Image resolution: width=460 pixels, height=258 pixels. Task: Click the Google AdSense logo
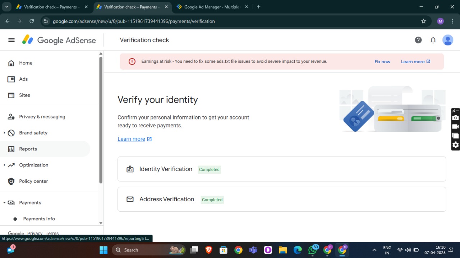pos(59,40)
